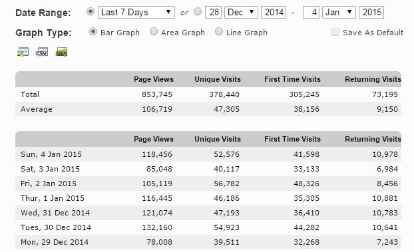Select the Sun, 4 Jan 2015 row
Screen dimensions: 414x252
click(208, 154)
